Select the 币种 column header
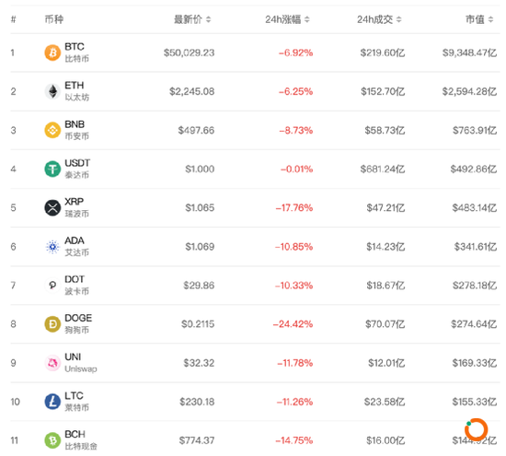The width and height of the screenshot is (506, 456). click(54, 19)
